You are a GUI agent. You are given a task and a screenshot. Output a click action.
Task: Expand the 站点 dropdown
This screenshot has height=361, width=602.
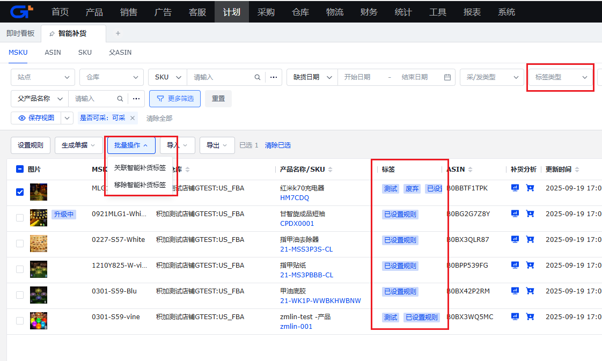(42, 77)
